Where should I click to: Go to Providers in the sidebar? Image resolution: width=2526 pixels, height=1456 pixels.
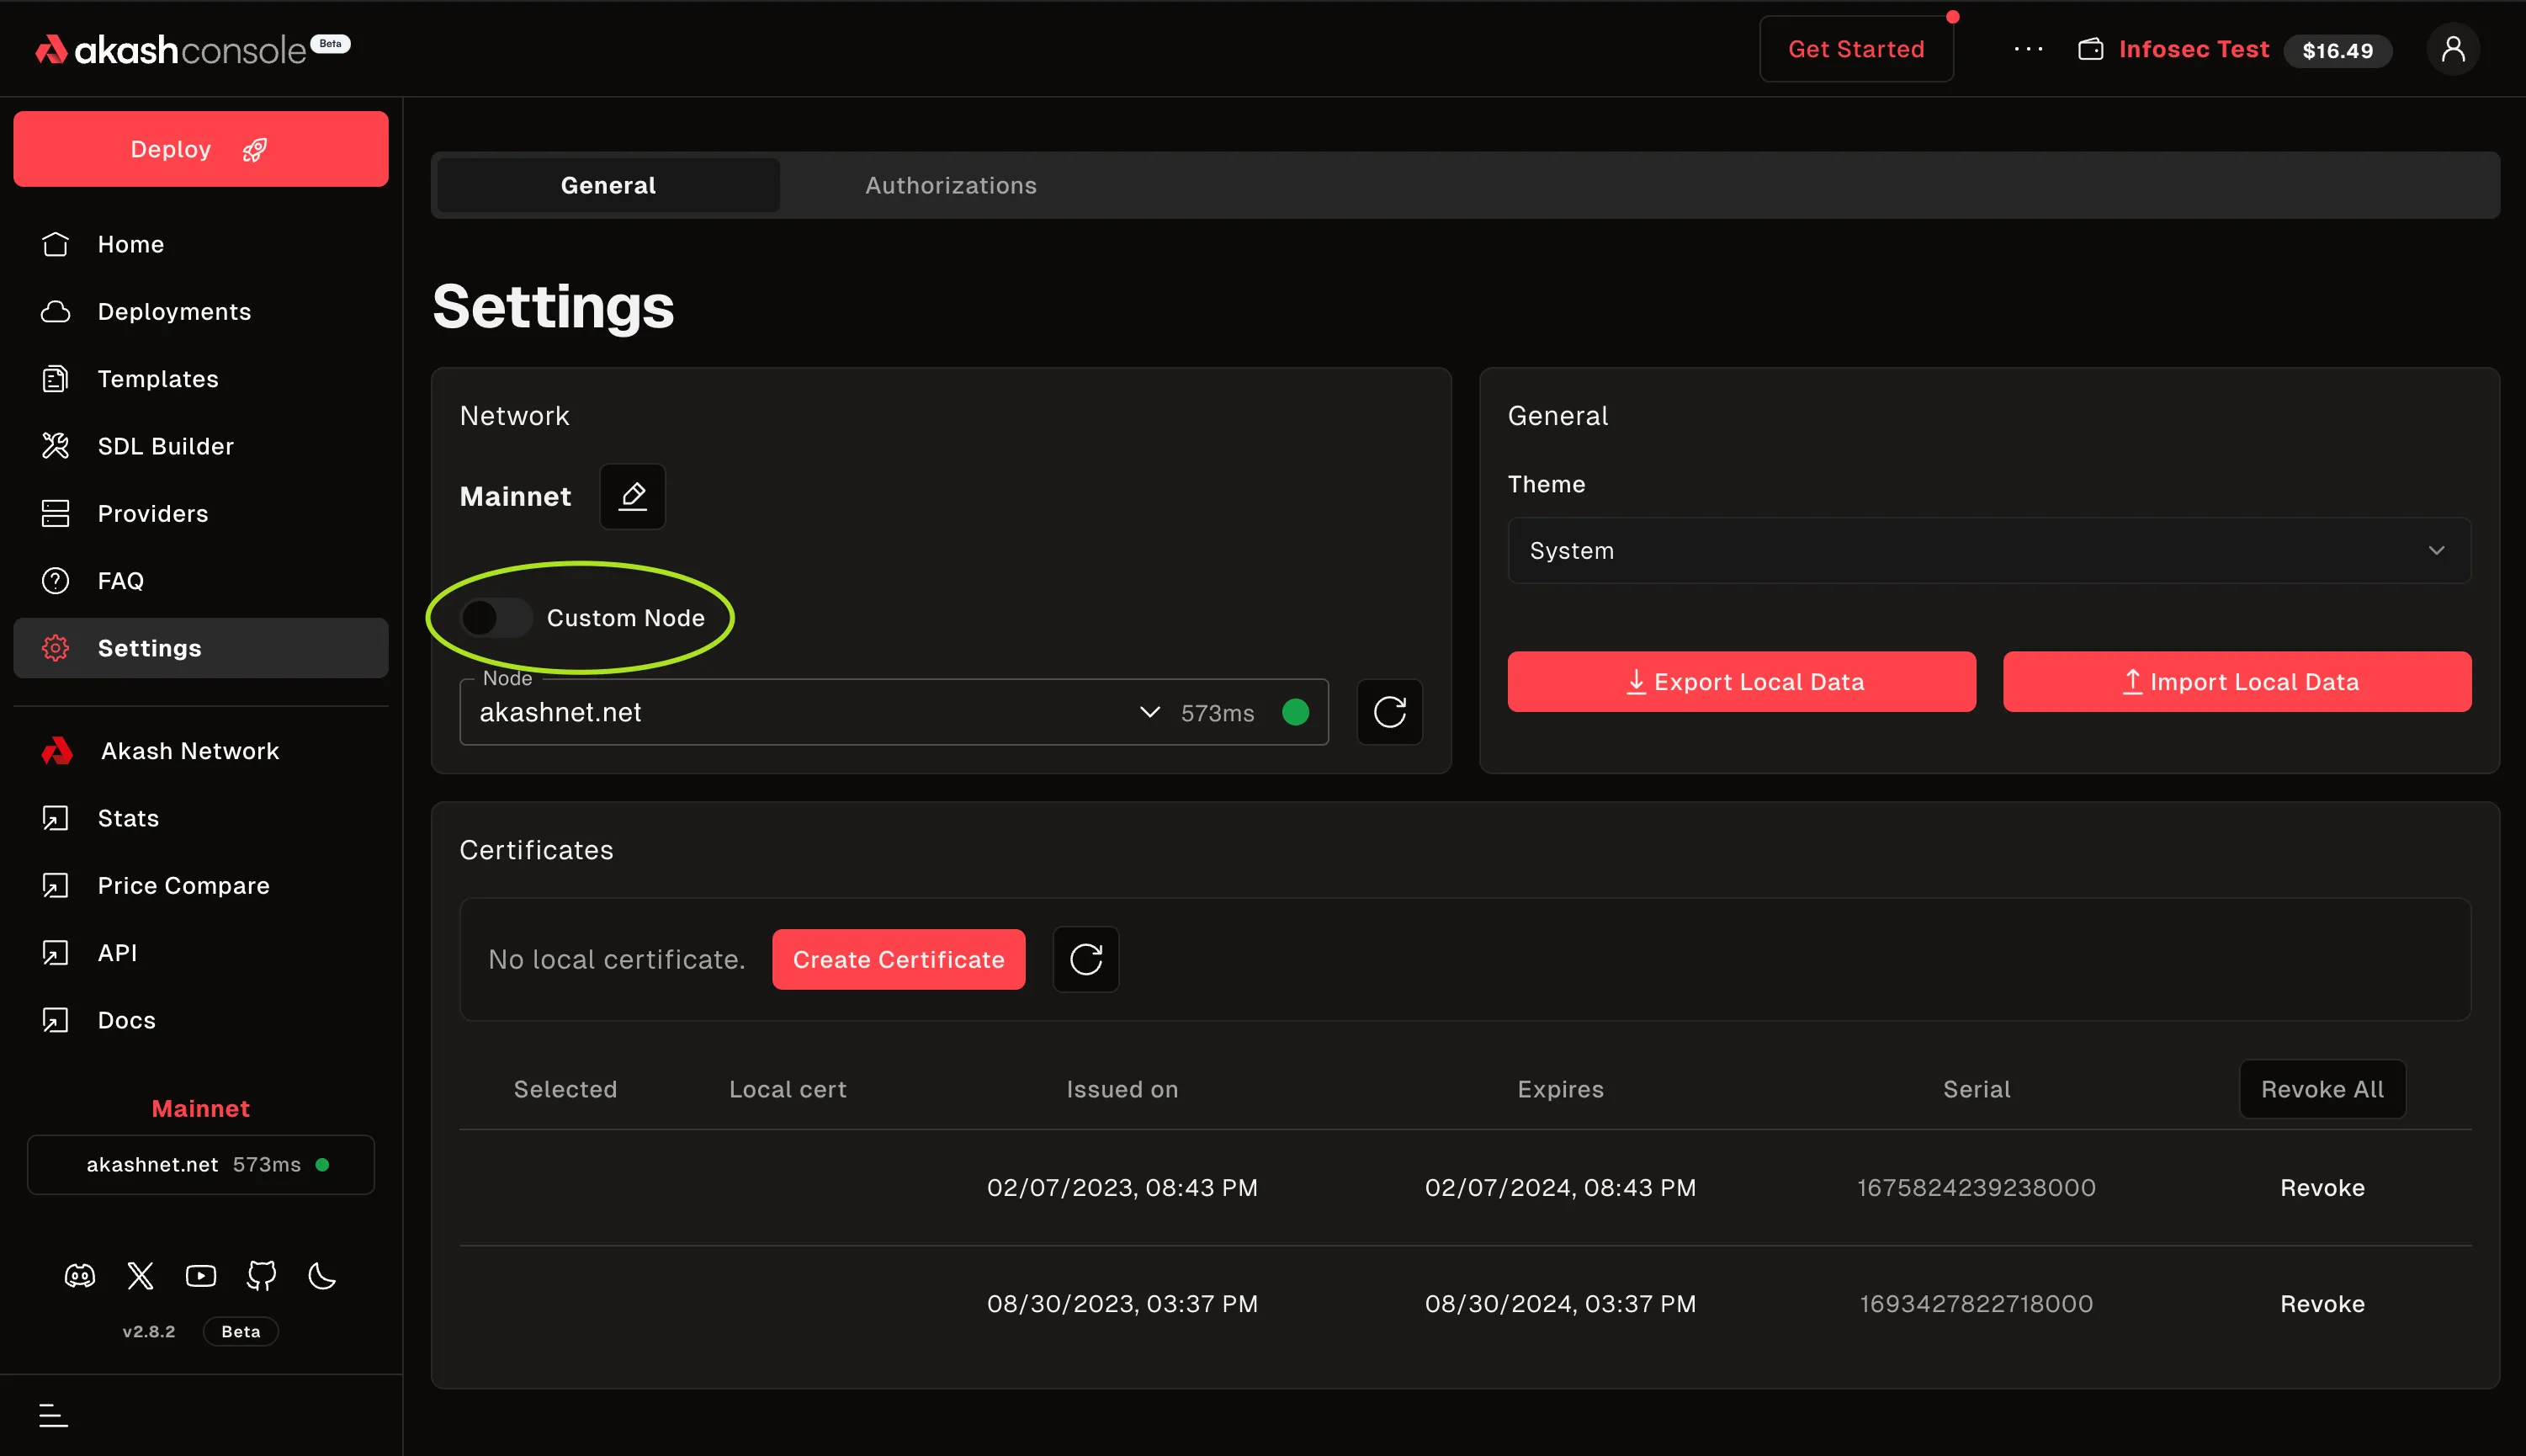pyautogui.click(x=152, y=513)
